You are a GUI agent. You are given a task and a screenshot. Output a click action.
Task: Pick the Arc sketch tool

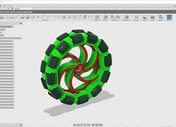tap(17, 17)
